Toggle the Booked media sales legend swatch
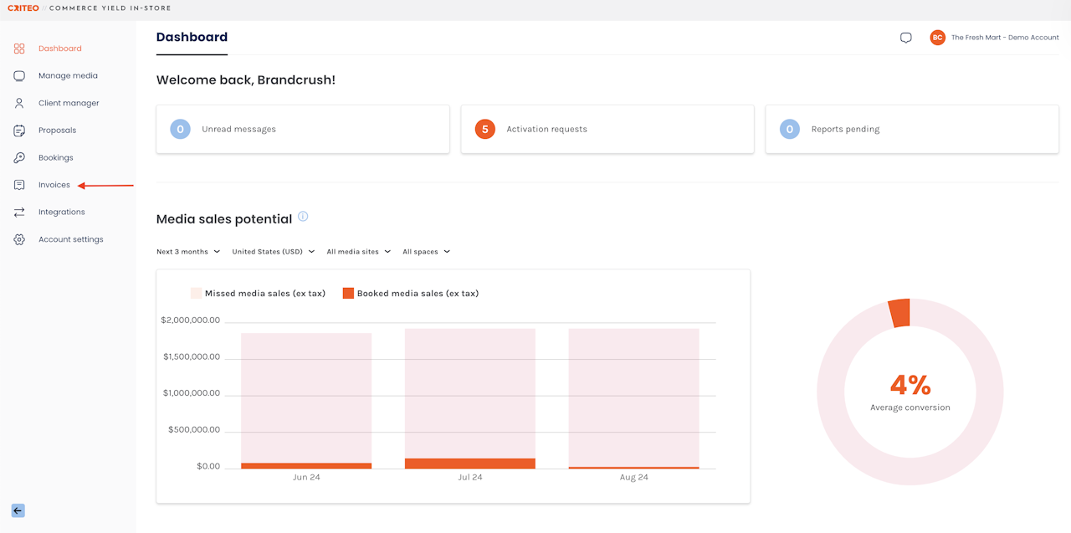The width and height of the screenshot is (1071, 533). (348, 294)
